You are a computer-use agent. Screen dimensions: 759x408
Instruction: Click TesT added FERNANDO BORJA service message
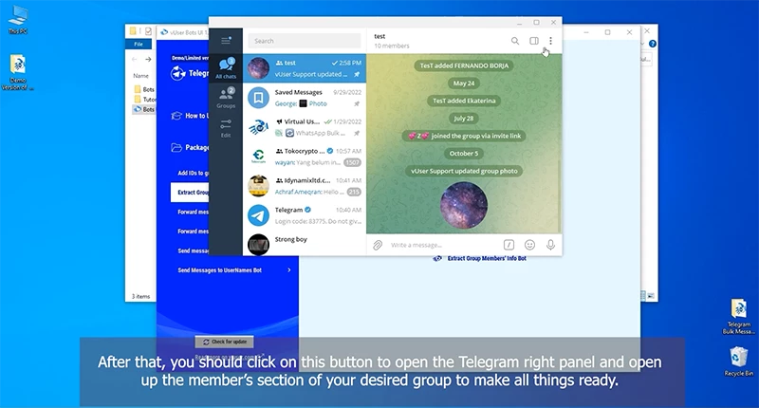coord(464,65)
